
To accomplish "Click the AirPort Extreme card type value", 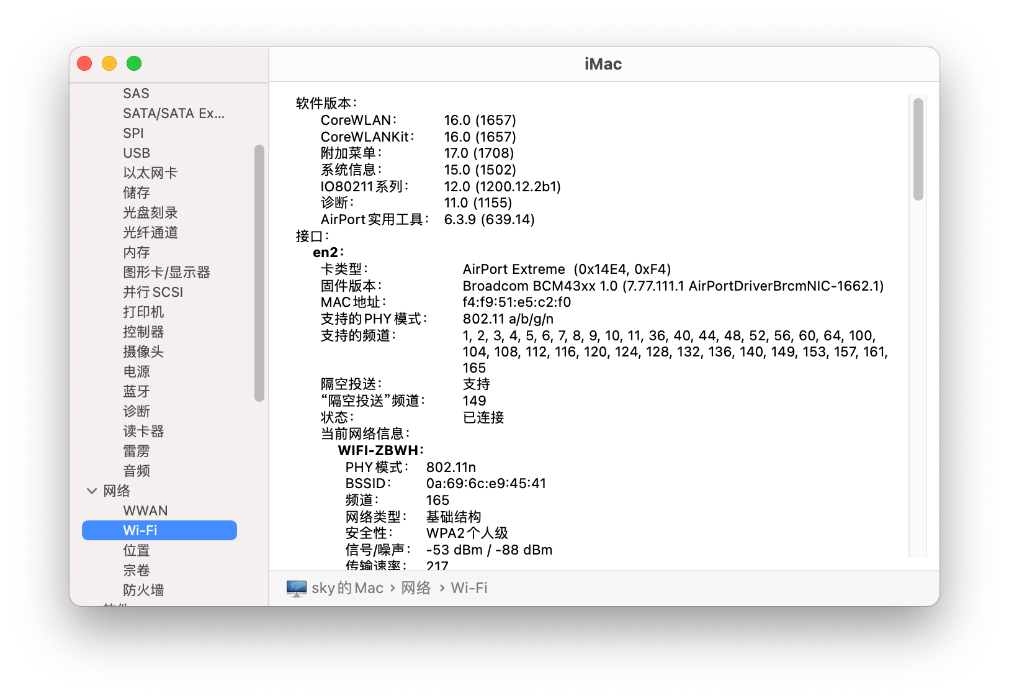I will (567, 270).
